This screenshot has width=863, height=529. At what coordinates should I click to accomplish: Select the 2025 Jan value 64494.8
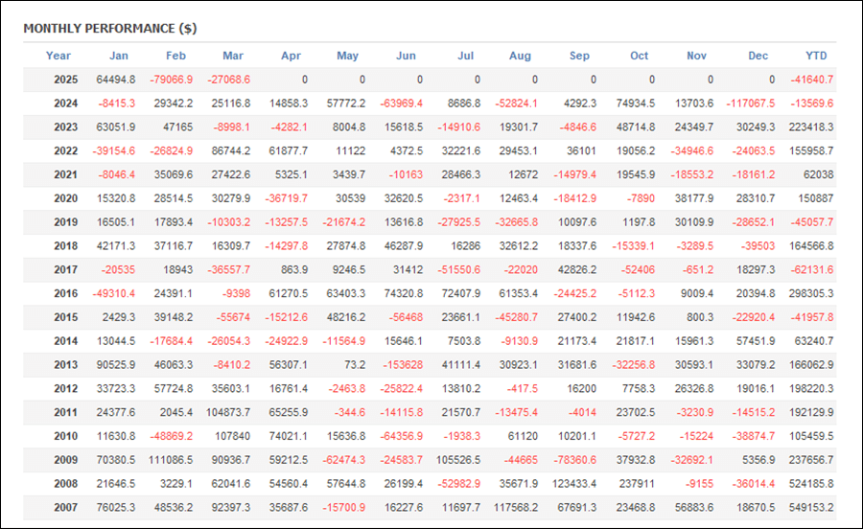[x=116, y=80]
